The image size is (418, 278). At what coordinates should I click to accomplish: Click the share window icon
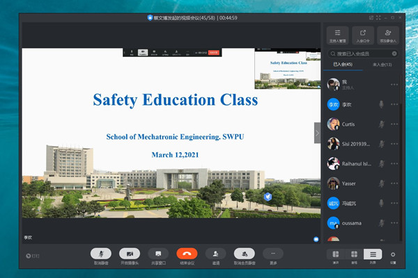[159, 254]
